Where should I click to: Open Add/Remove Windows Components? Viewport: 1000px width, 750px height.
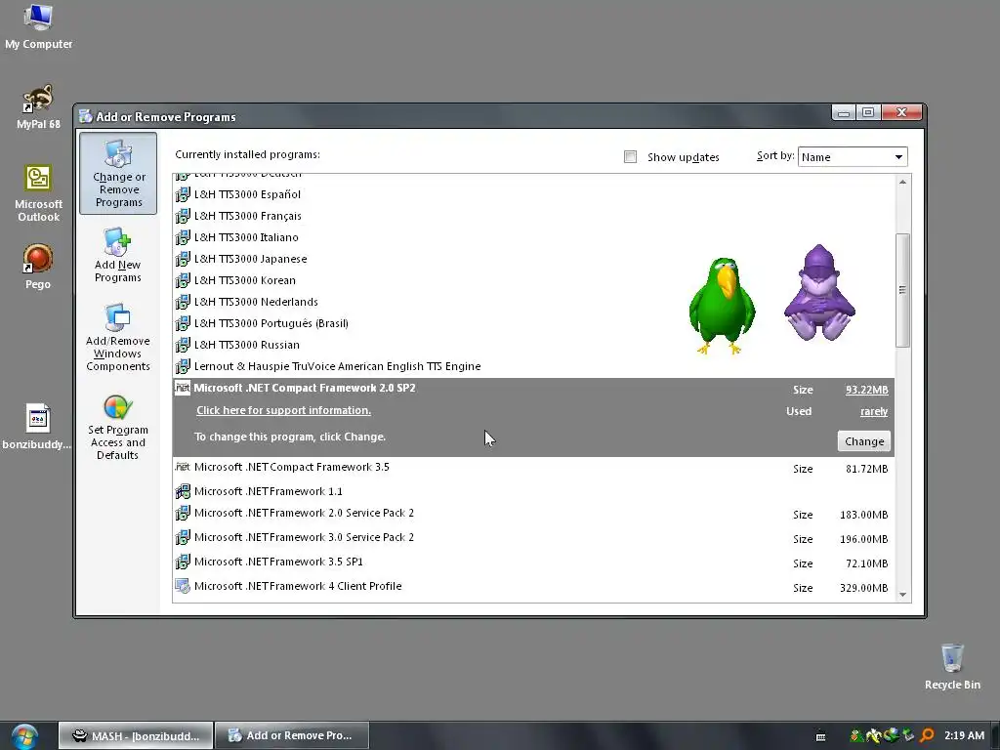coord(118,338)
